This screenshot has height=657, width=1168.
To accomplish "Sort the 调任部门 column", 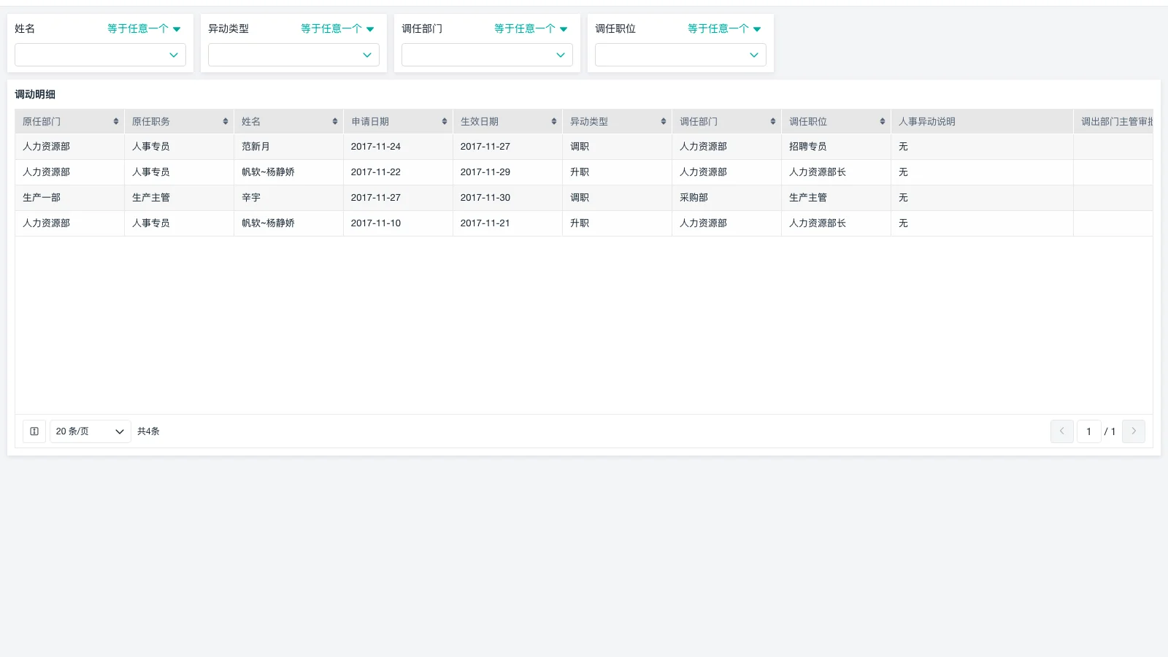I will [773, 121].
